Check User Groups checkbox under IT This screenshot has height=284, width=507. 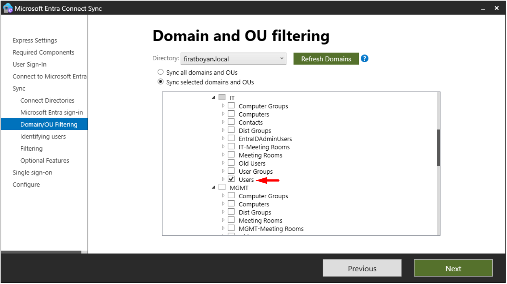point(231,171)
